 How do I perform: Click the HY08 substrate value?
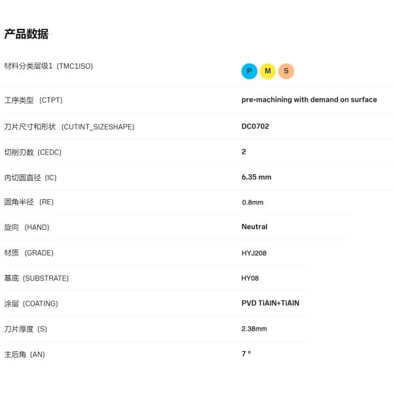point(250,278)
